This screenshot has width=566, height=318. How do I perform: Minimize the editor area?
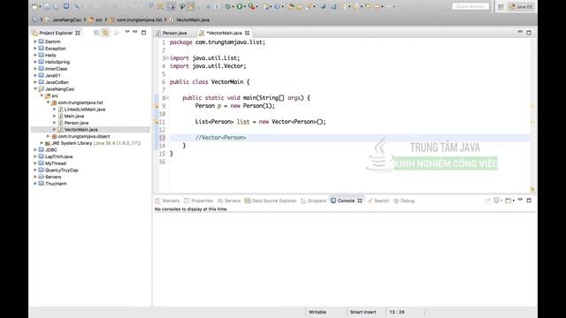(x=520, y=32)
